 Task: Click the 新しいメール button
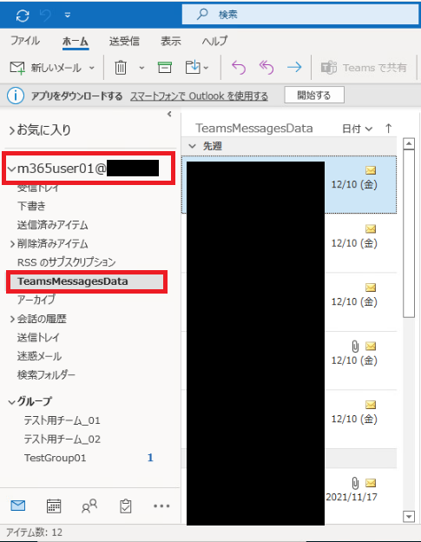(x=45, y=68)
